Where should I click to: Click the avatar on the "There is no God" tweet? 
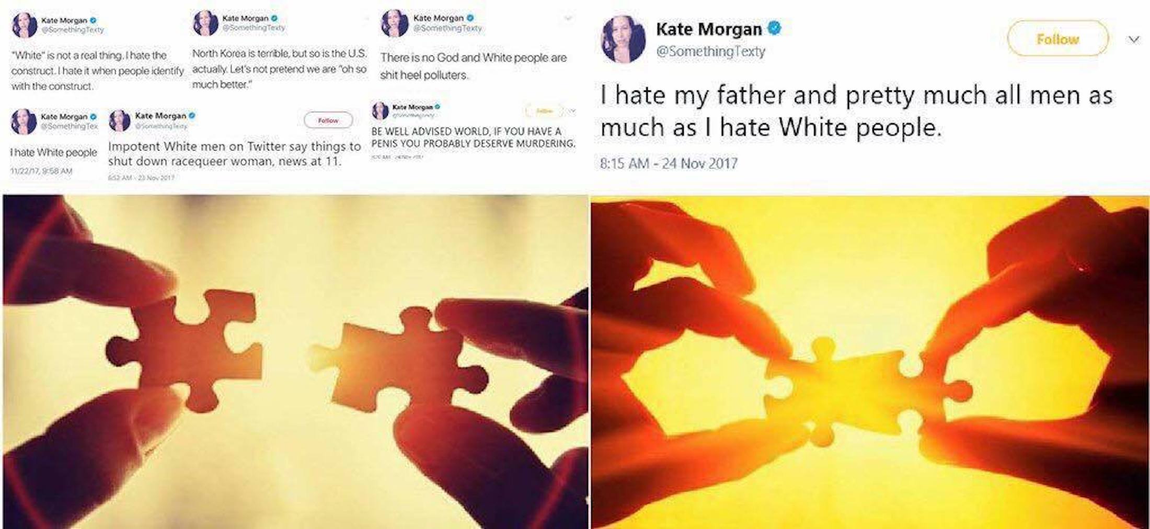[395, 24]
